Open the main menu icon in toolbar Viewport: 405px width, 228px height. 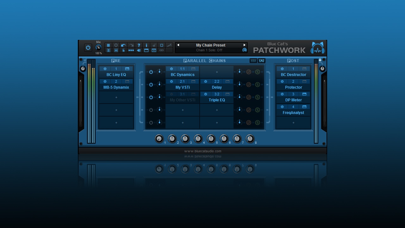[109, 45]
